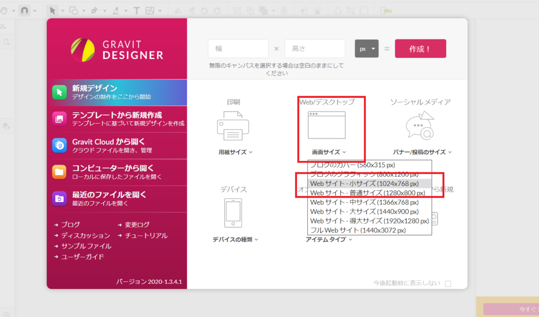Open the px unit dropdown
The width and height of the screenshot is (539, 317).
pos(366,49)
